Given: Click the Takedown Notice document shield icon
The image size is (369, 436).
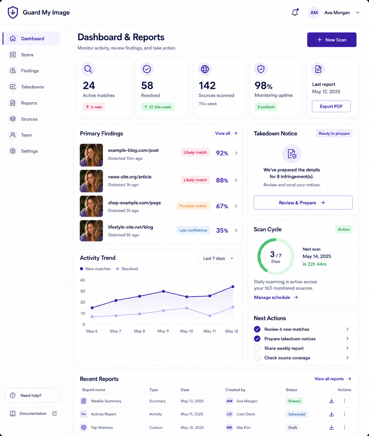Looking at the screenshot, I should point(292,154).
